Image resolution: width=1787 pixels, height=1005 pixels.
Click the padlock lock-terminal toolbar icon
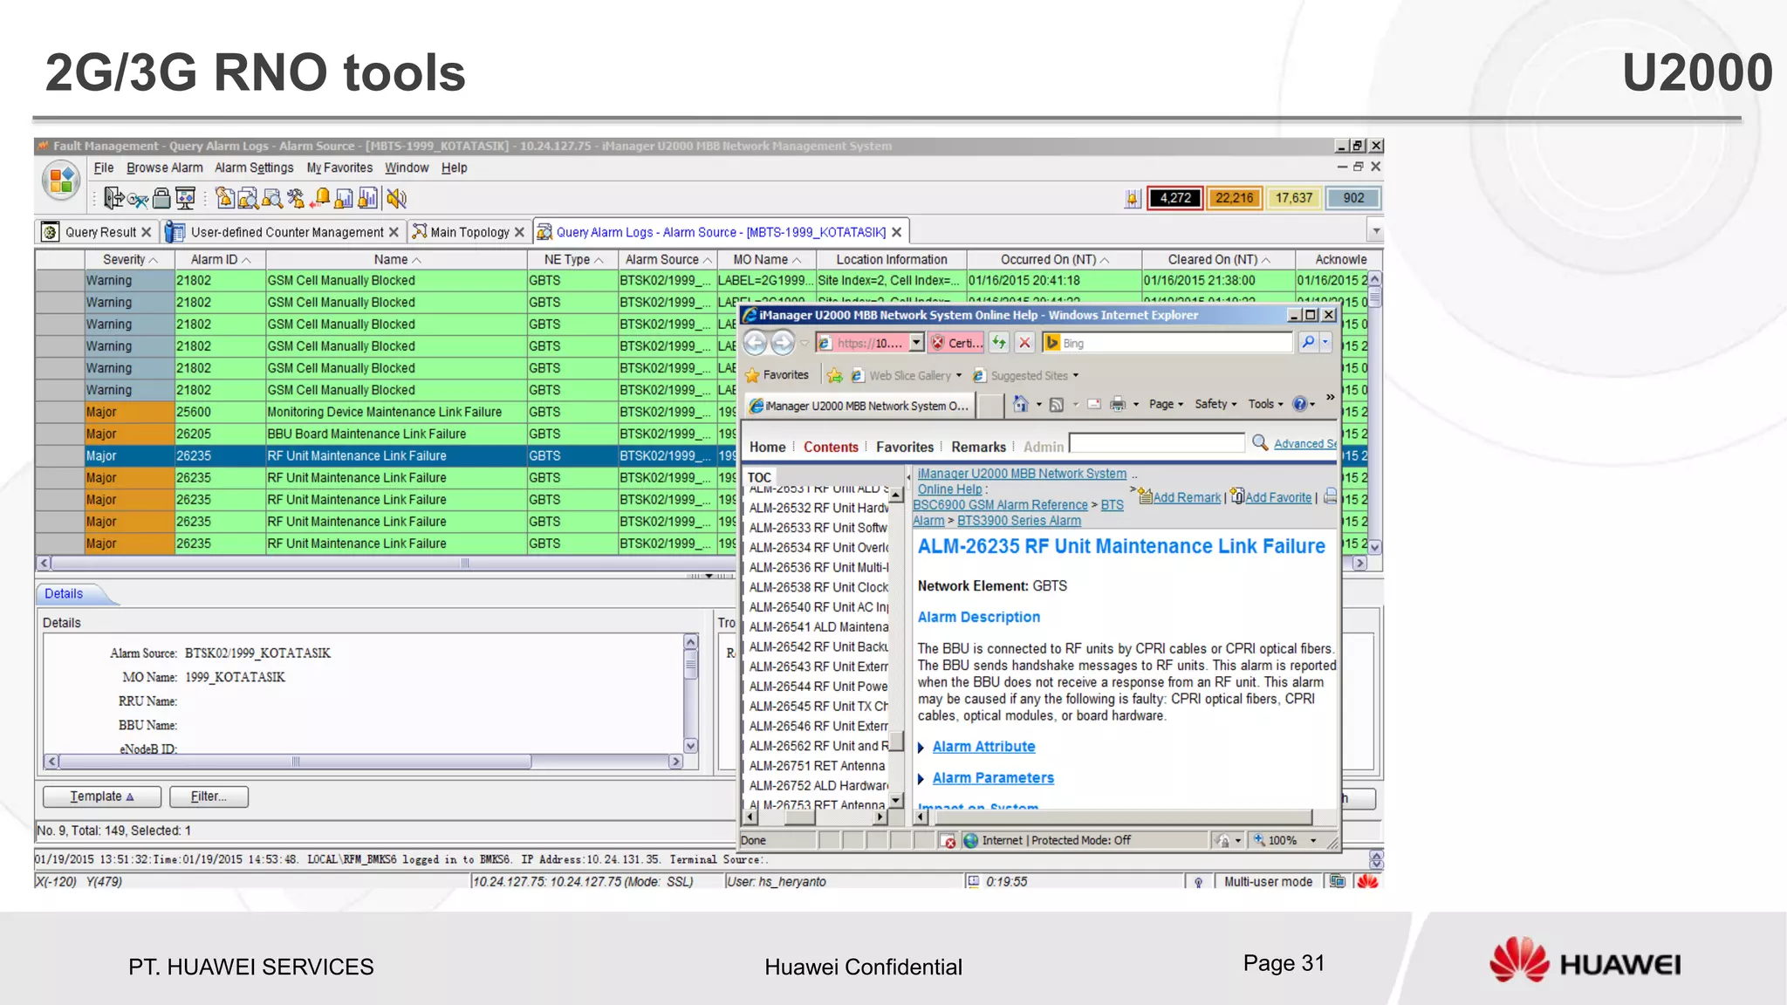tap(161, 199)
